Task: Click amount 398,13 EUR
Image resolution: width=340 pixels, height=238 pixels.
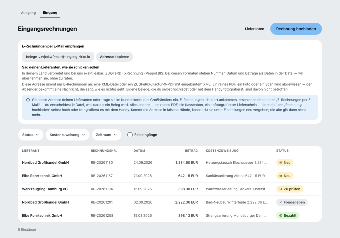Action: click(188, 215)
